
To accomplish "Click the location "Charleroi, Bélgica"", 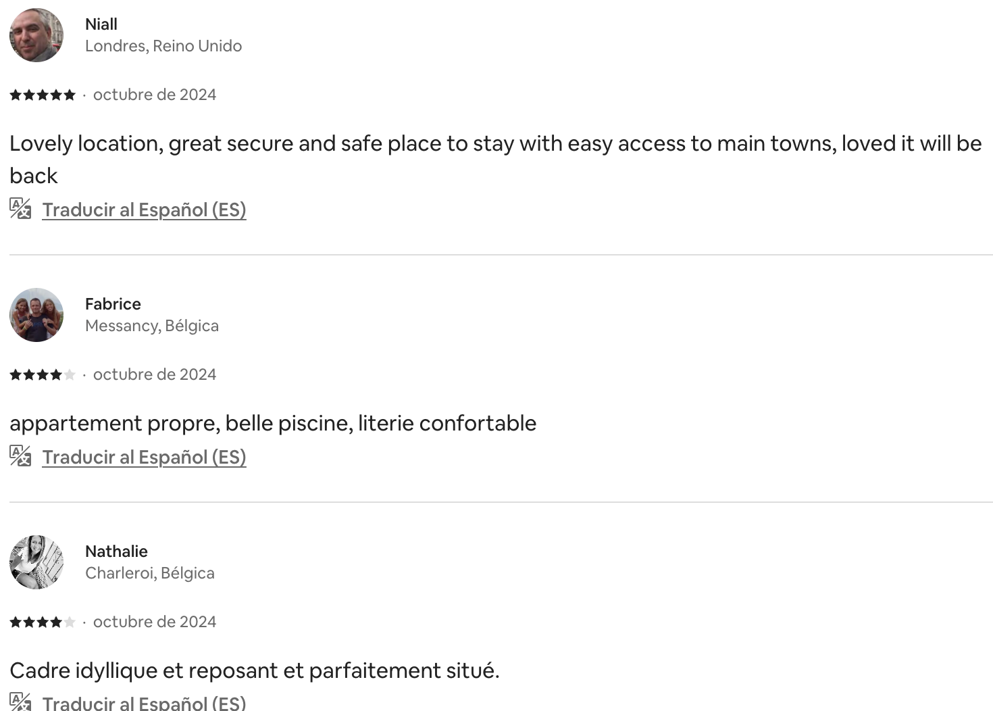I will (150, 573).
